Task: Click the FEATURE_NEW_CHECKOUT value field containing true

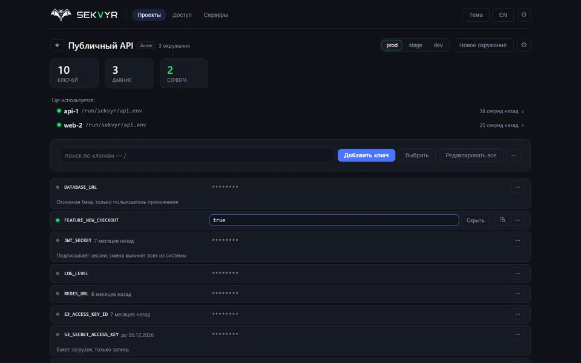Action: pos(334,220)
